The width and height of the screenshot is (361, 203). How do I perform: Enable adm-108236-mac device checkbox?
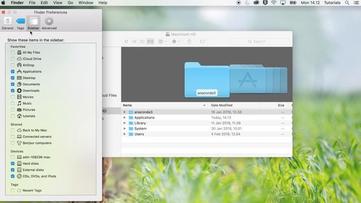pyautogui.click(x=12, y=157)
